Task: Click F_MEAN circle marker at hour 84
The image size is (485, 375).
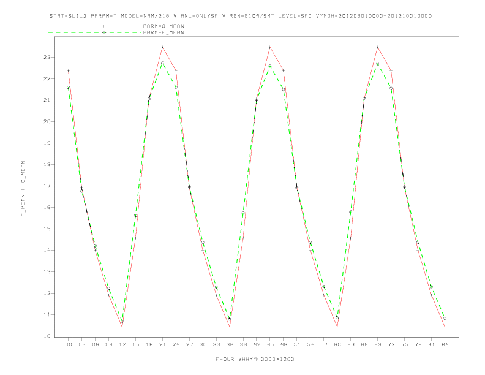Action: (x=445, y=318)
